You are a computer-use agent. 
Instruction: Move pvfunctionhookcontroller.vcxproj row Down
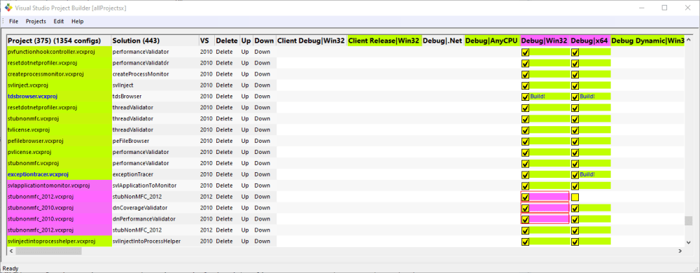(x=262, y=52)
